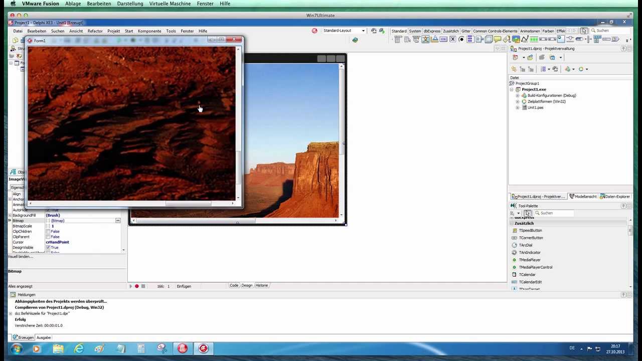Switch to the Historie tab
The image size is (642, 361).
coord(261,286)
